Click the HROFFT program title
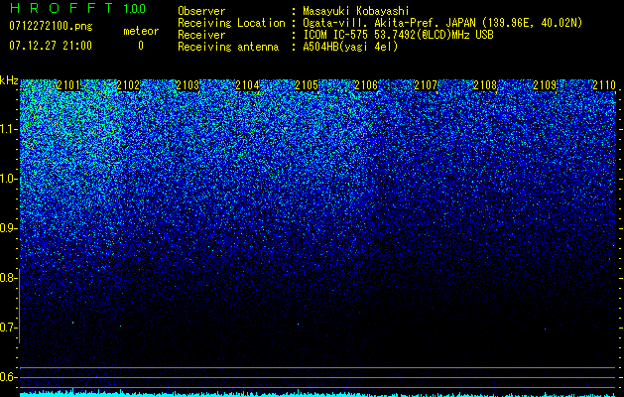The height and width of the screenshot is (397, 624). [62, 8]
